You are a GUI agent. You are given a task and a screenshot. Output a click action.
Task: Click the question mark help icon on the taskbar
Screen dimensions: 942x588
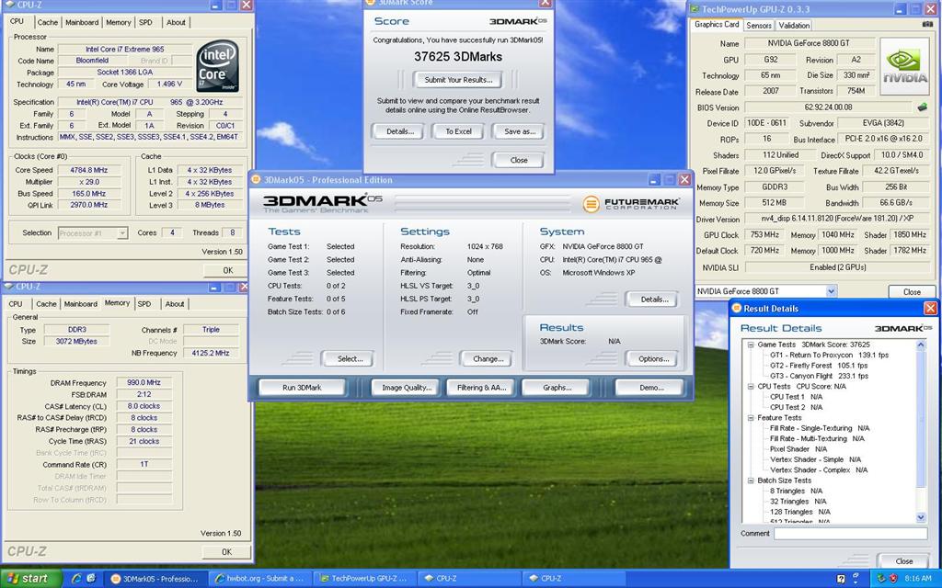[x=841, y=579]
